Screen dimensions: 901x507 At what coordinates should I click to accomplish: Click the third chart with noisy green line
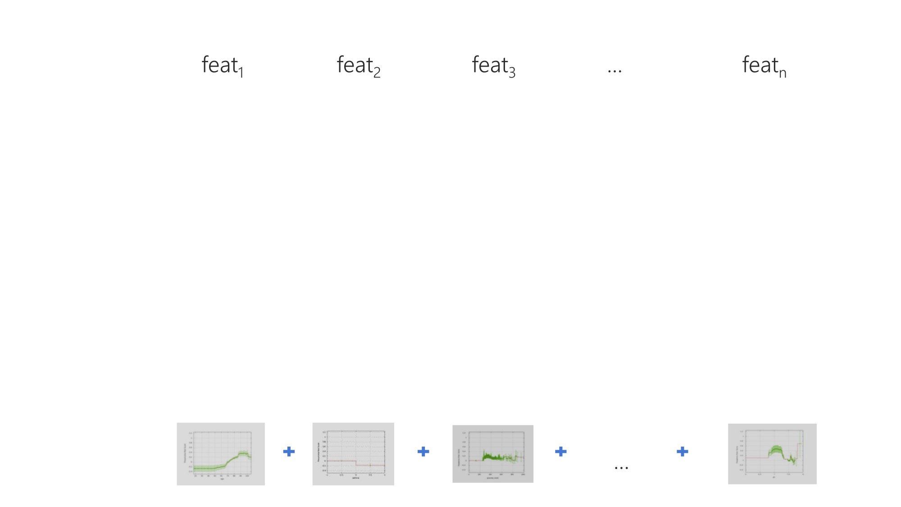point(493,454)
